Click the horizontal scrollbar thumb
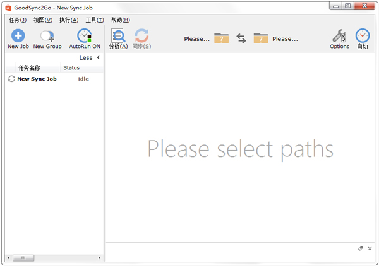 [23, 258]
